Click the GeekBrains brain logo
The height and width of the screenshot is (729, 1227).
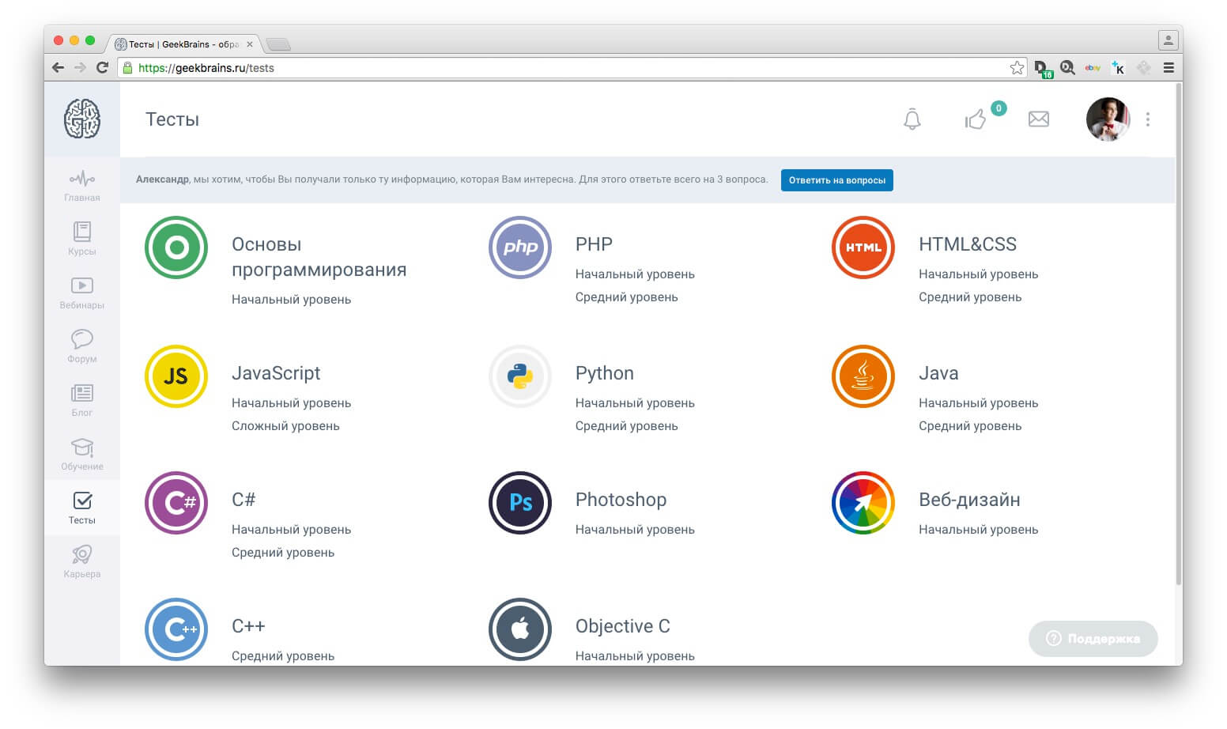coord(82,119)
